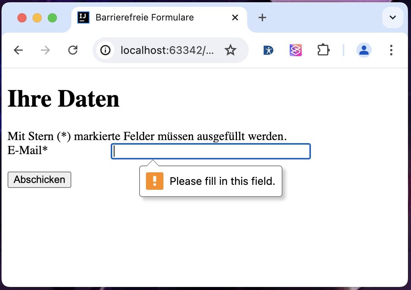View site information for localhost
Screen dimensions: 411x290
click(x=105, y=50)
